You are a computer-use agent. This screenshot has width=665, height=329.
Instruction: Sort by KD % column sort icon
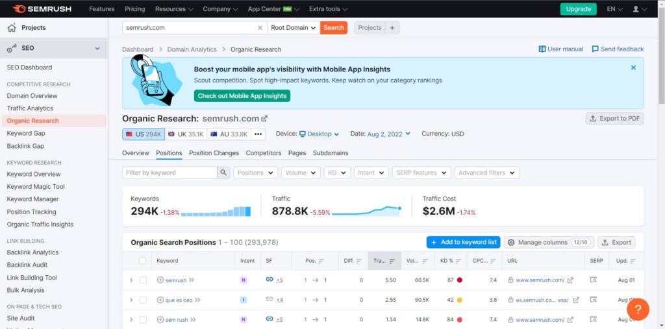point(459,261)
